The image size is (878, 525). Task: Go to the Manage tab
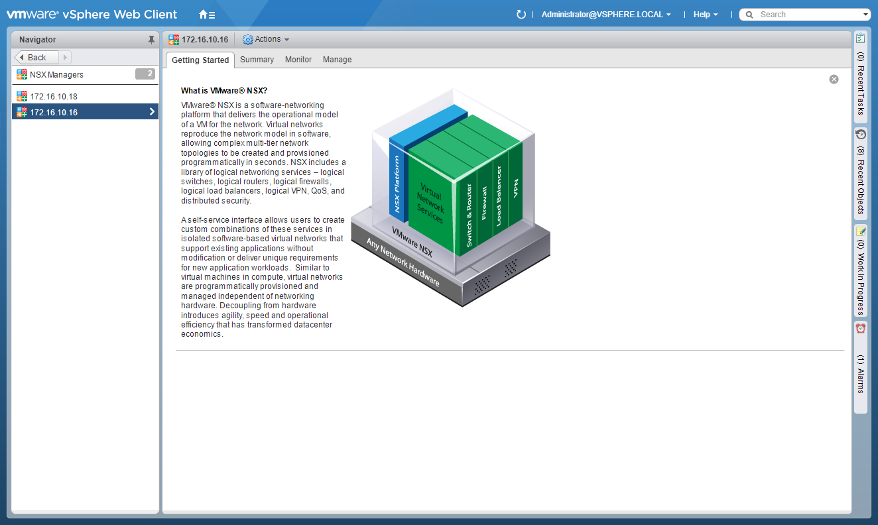(337, 60)
